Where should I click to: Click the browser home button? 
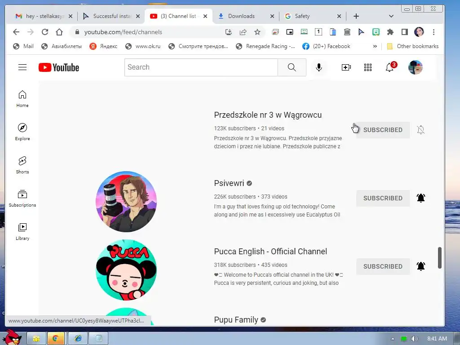pyautogui.click(x=59, y=32)
